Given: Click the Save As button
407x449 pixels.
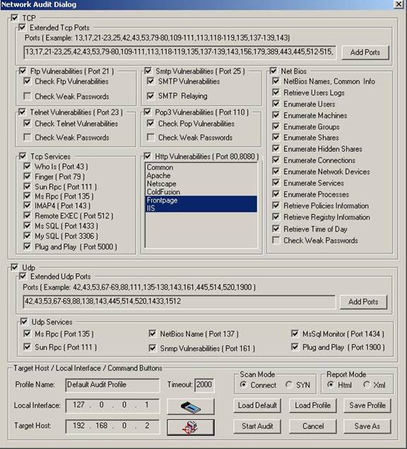Looking at the screenshot, I should [367, 426].
